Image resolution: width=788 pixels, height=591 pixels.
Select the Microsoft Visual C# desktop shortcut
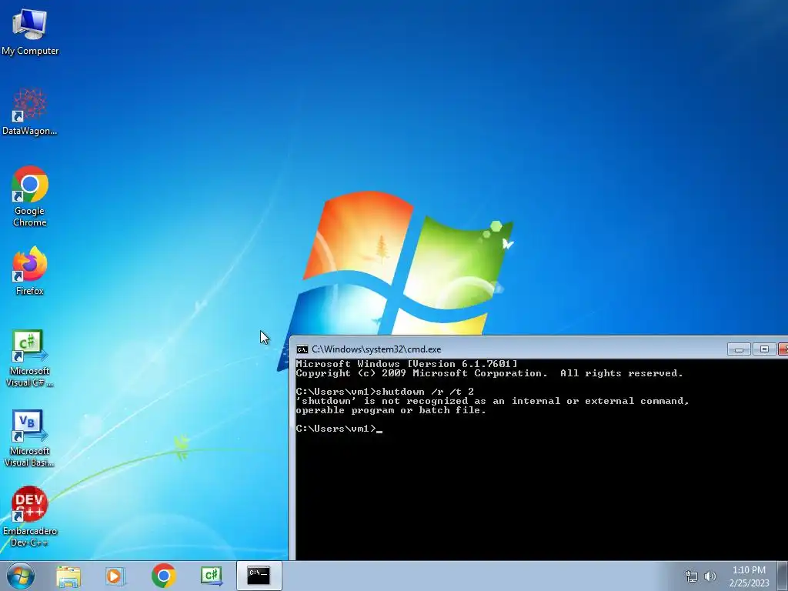(x=30, y=359)
